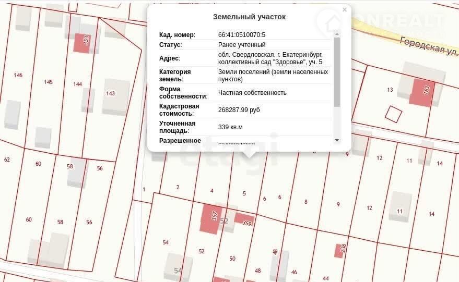
Task: Select parcel 13 on the map
Action: tap(390, 90)
